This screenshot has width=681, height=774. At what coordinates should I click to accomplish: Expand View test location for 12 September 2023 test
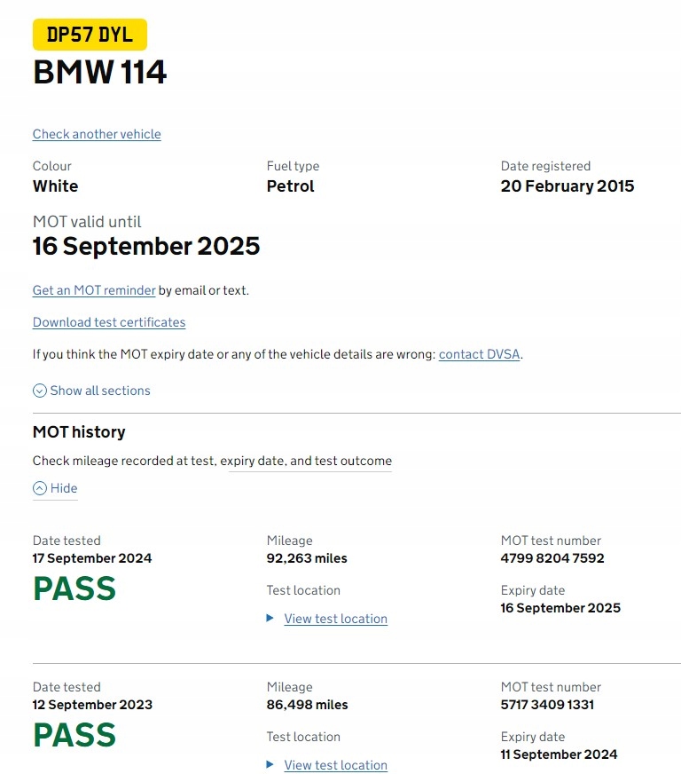335,765
